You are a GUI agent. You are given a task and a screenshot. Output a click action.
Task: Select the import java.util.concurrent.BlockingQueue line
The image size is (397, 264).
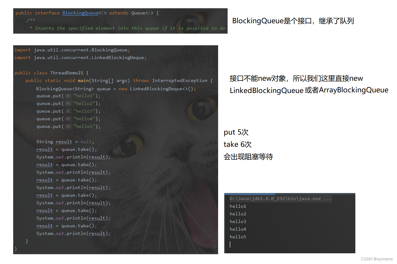click(x=72, y=50)
